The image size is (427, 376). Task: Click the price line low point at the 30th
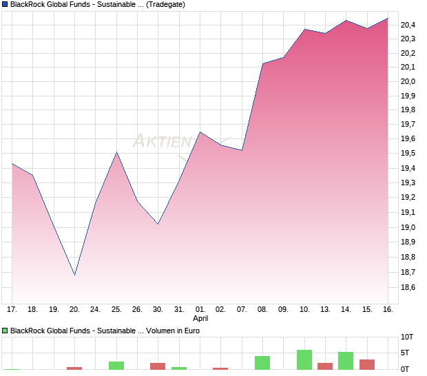(x=158, y=224)
